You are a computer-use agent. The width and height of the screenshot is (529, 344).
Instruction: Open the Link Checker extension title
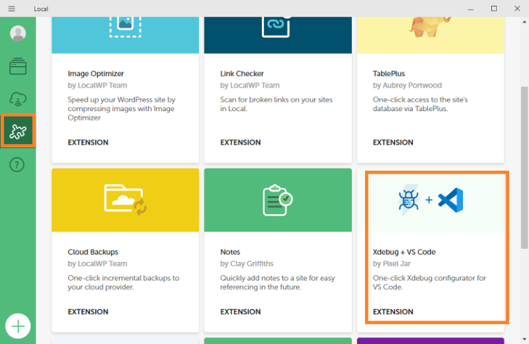pos(242,74)
